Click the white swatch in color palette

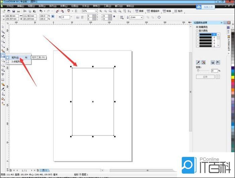coord(233,65)
